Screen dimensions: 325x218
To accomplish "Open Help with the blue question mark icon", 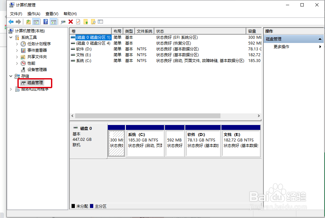I will [46, 22].
